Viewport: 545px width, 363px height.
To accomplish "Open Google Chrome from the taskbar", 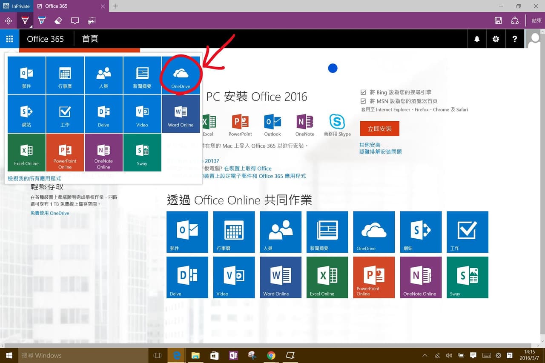I will [x=271, y=355].
